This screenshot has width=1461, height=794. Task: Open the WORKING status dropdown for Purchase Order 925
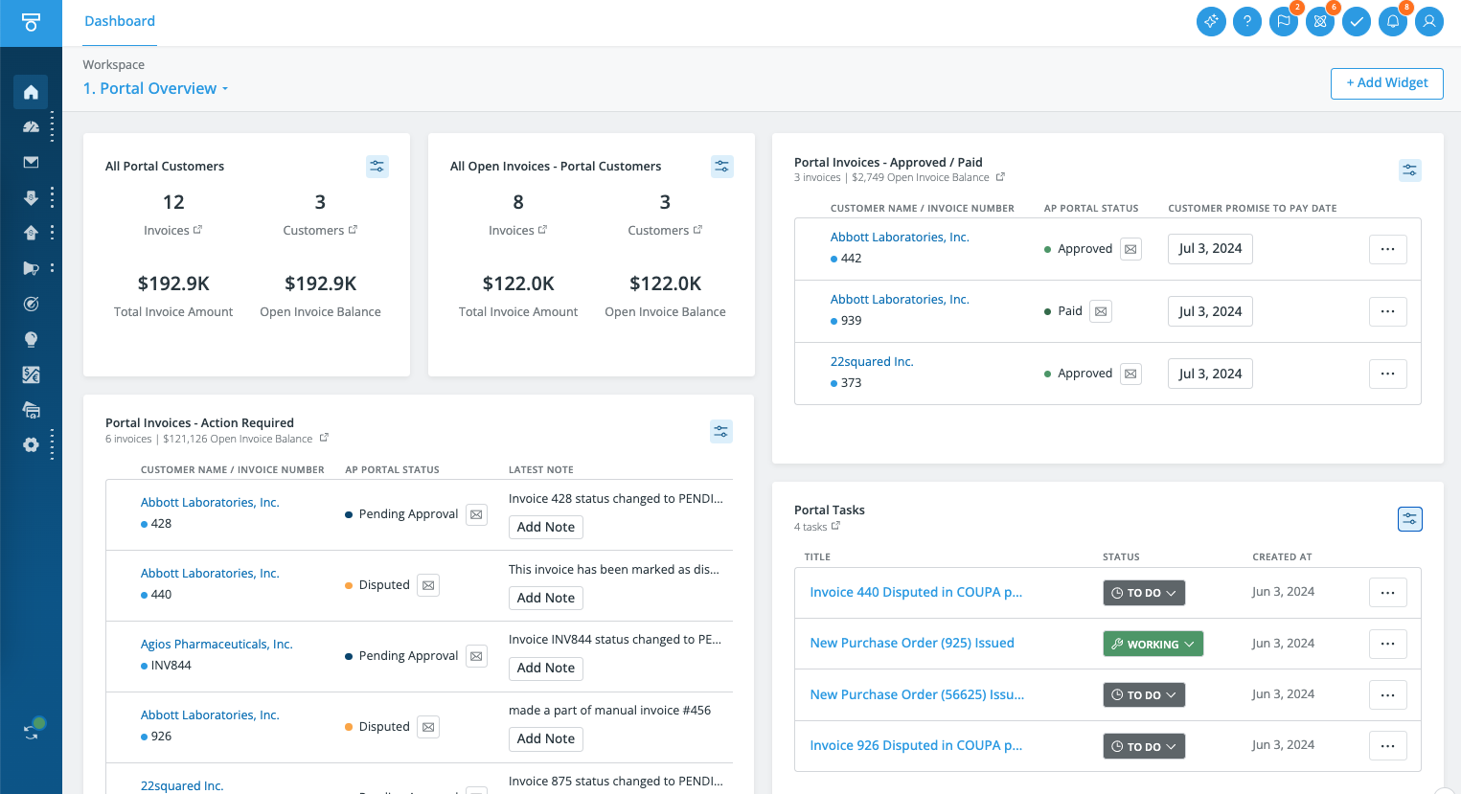pyautogui.click(x=1153, y=643)
